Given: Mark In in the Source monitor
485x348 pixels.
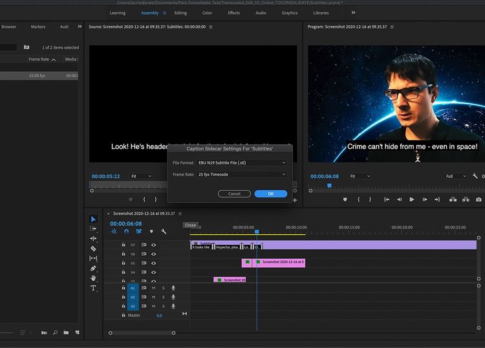Looking at the screenshot, I should coord(144,199).
